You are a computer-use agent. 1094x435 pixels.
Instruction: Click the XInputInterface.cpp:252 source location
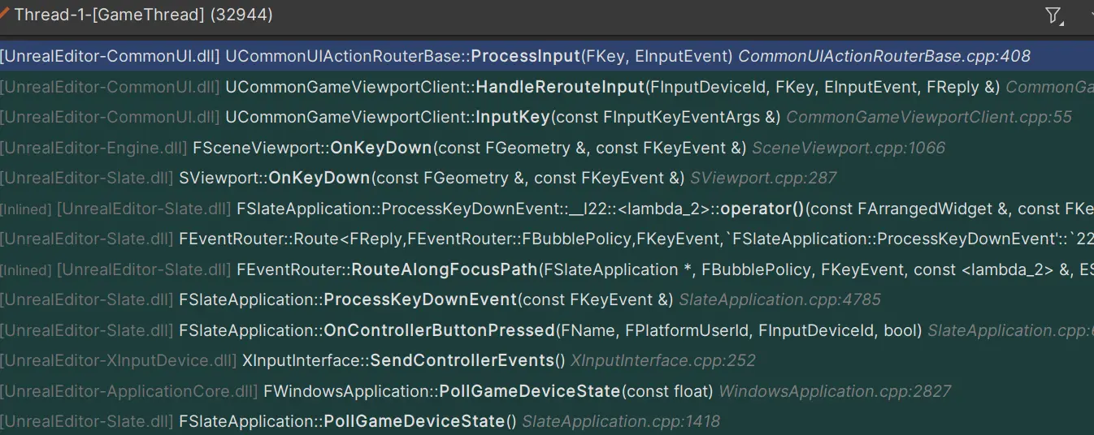point(662,360)
